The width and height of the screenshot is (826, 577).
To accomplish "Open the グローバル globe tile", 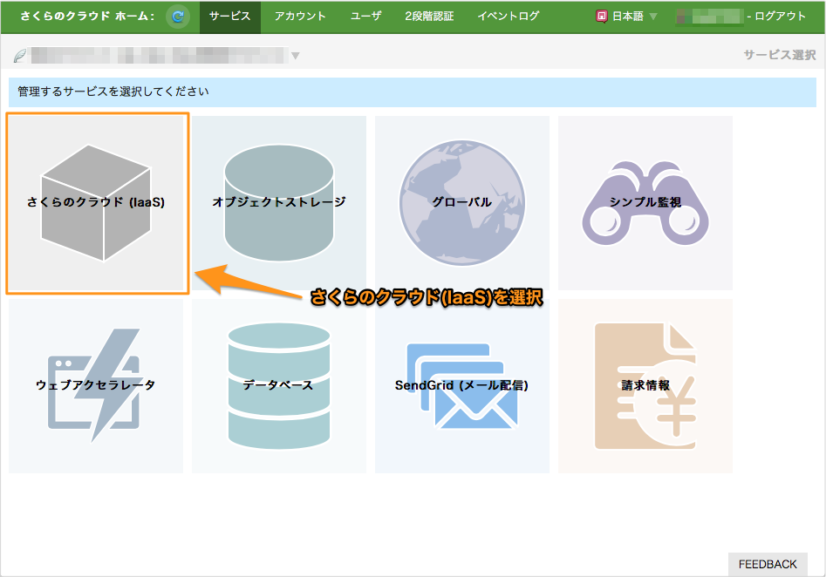I will point(462,203).
